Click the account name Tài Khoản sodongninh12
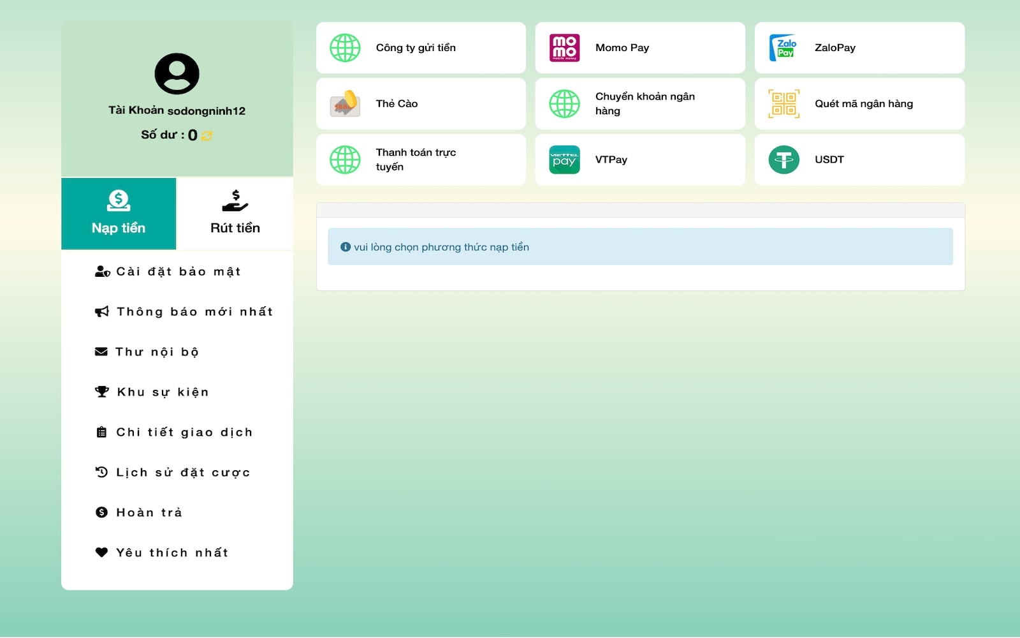The height and width of the screenshot is (638, 1020). click(177, 110)
